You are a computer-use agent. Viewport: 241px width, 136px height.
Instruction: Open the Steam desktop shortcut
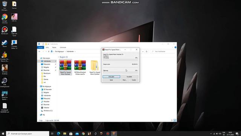coord(5,43)
